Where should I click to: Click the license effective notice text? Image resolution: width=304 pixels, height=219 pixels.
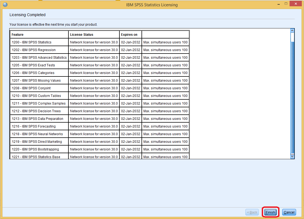tap(53, 25)
